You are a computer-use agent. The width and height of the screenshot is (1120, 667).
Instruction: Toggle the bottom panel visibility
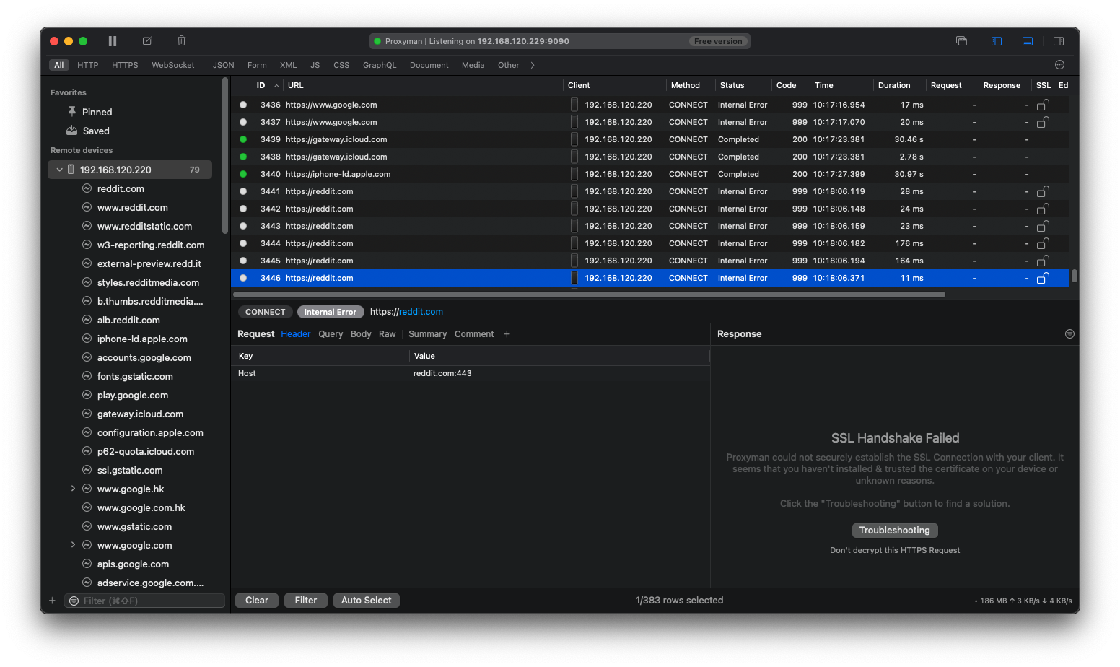(1028, 41)
